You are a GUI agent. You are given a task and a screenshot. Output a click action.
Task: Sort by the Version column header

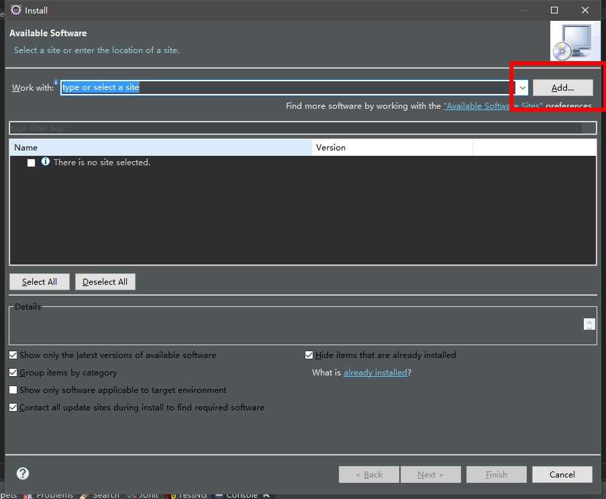393,147
